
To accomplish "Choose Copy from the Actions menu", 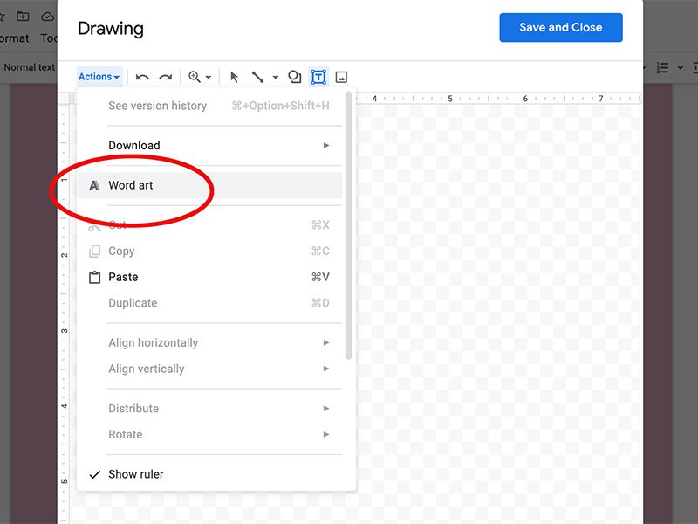I will [x=122, y=251].
